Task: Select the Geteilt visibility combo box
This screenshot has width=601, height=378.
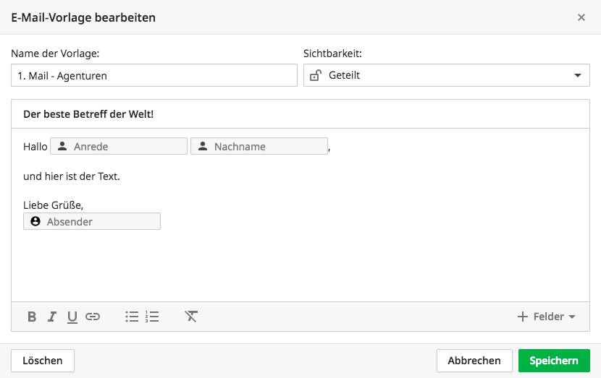Action: pyautogui.click(x=447, y=75)
